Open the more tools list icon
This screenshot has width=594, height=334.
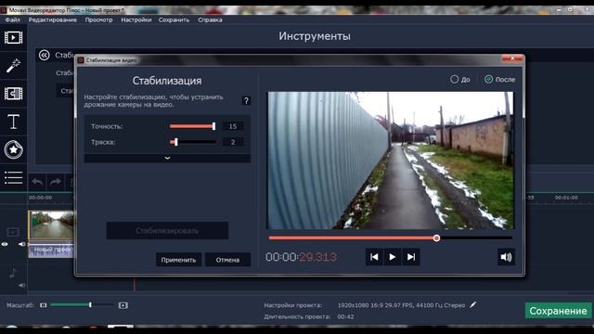tap(13, 177)
